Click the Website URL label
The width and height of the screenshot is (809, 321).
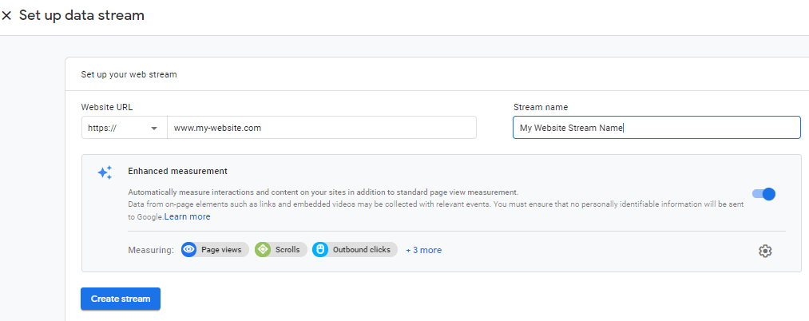(x=107, y=107)
